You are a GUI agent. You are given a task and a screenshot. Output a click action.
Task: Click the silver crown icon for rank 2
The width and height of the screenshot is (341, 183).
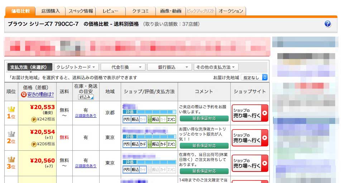pos(11,134)
